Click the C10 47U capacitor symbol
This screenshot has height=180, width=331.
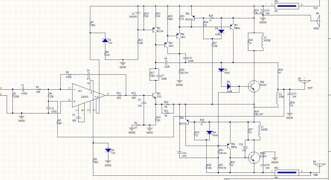[x=179, y=153]
